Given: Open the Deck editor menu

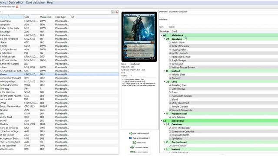Looking at the screenshot, I should 16,3.
